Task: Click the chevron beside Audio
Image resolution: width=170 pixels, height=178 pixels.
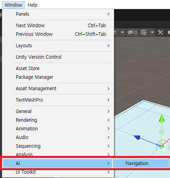Action: click(x=108, y=137)
